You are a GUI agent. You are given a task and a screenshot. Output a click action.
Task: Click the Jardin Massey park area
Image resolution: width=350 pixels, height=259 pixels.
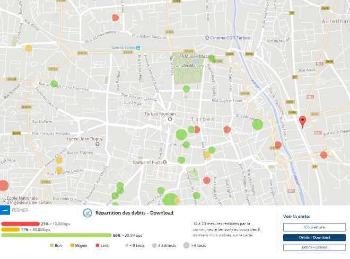click(x=189, y=74)
